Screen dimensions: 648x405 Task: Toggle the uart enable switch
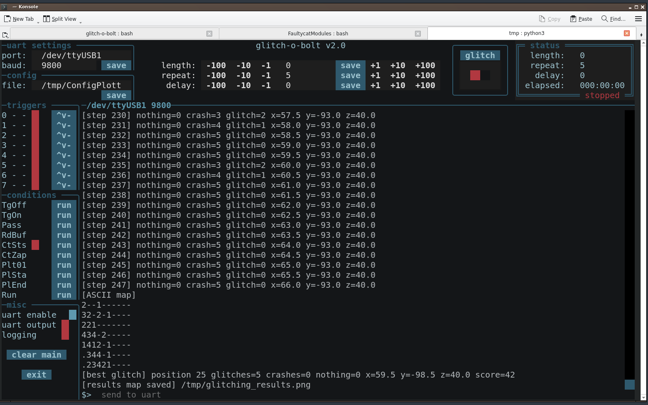tap(72, 315)
